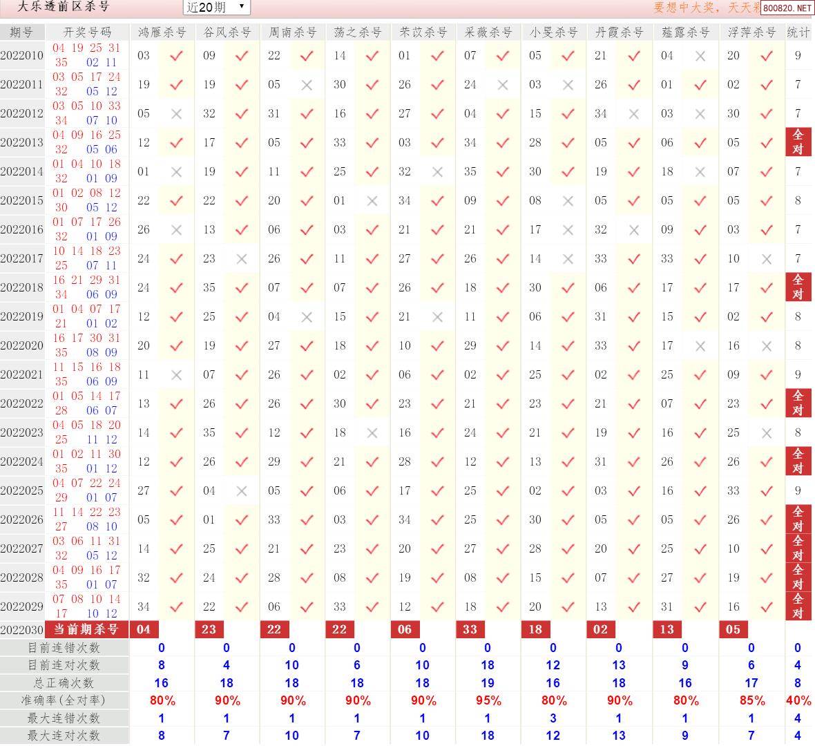Click cross mark in 谷风杀号 for 2022025
Image resolution: width=815 pixels, height=746 pixels.
(x=242, y=491)
